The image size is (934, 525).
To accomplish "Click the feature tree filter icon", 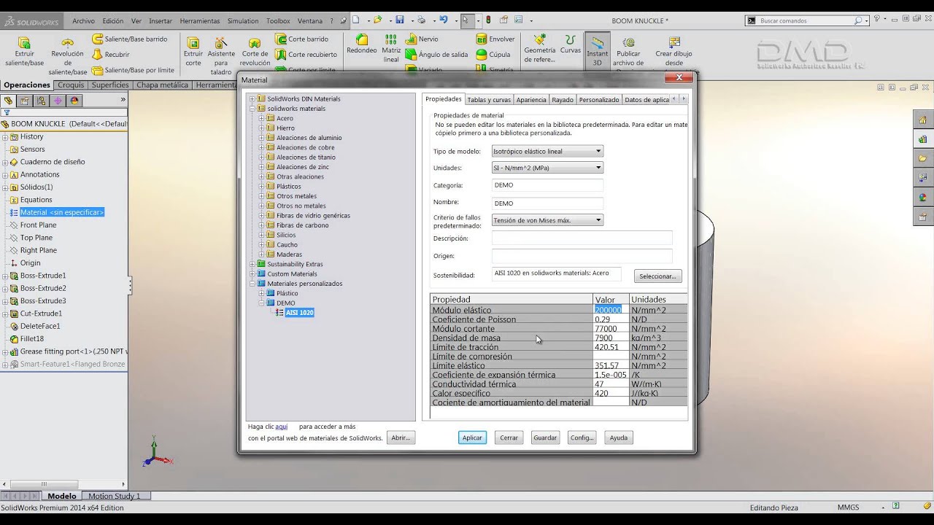I will 7,113.
